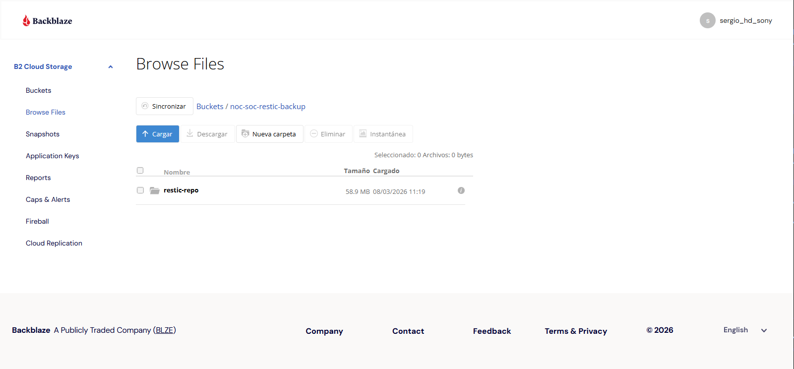Open Fireball in the sidebar
The width and height of the screenshot is (794, 369).
37,221
